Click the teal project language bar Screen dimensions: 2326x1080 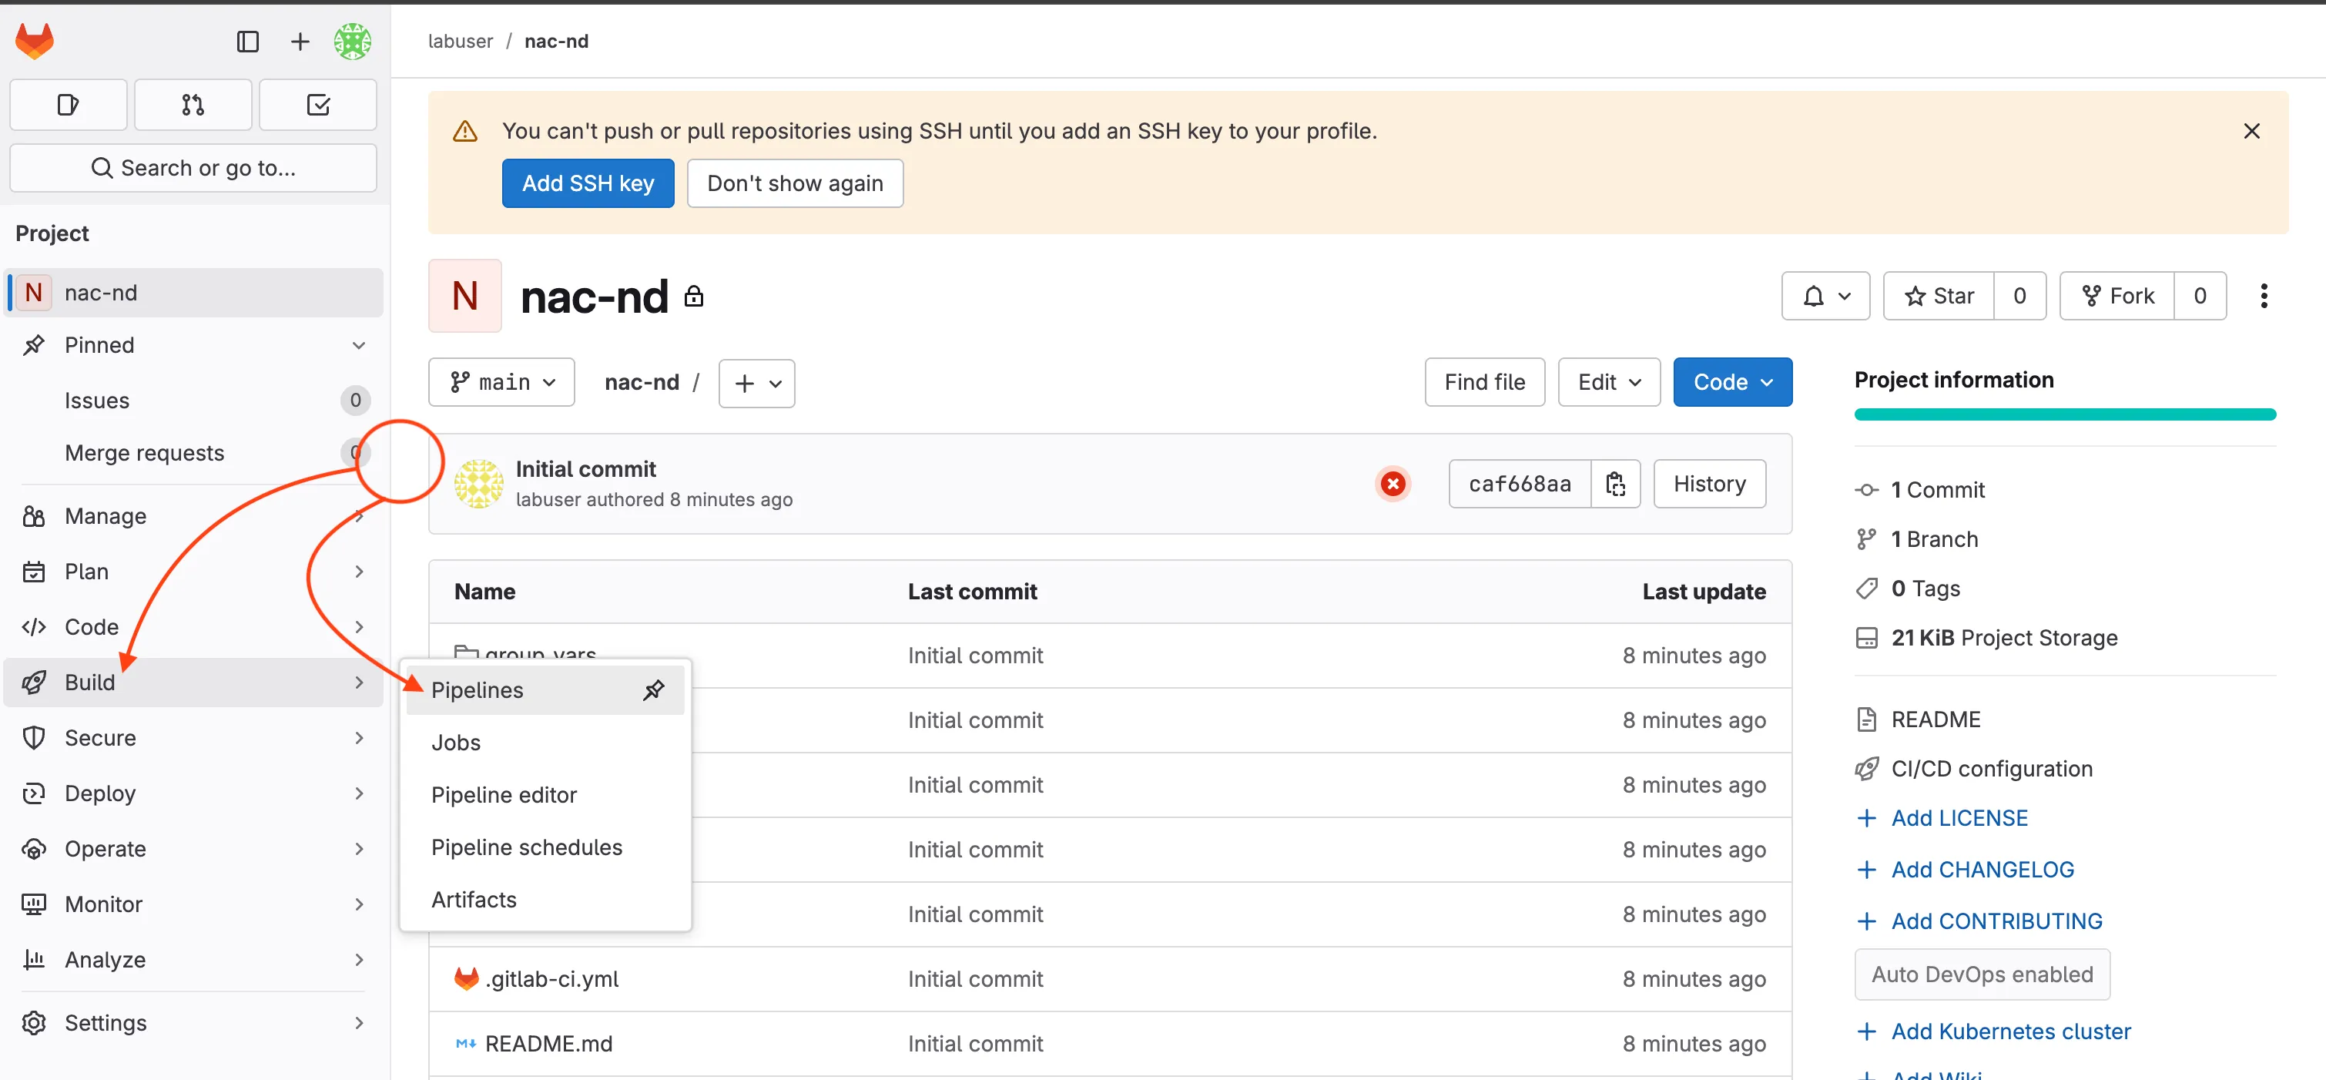tap(2064, 414)
